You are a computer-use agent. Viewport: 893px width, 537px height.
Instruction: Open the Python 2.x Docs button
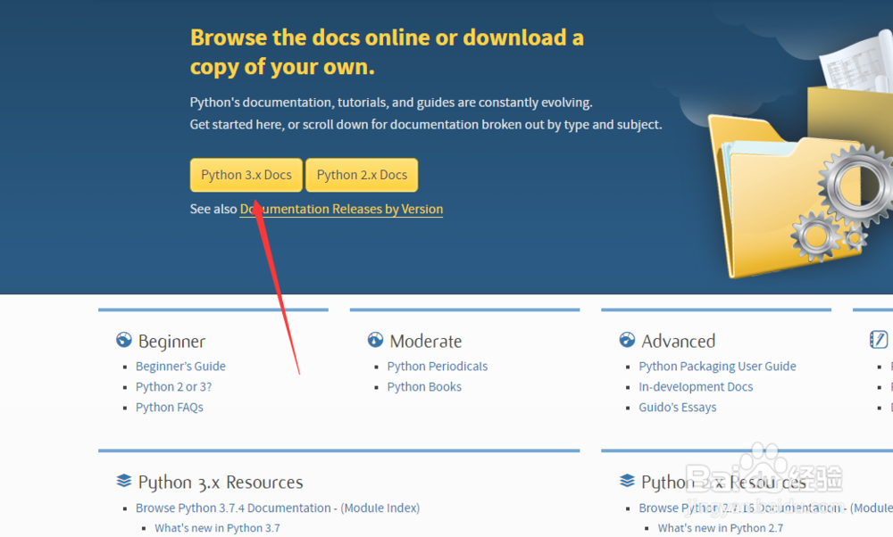click(362, 175)
